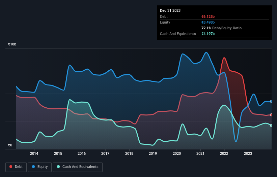Click the Dec 31 2023 tooltip date
Viewport: 277px width, 177px height.
pos(170,10)
